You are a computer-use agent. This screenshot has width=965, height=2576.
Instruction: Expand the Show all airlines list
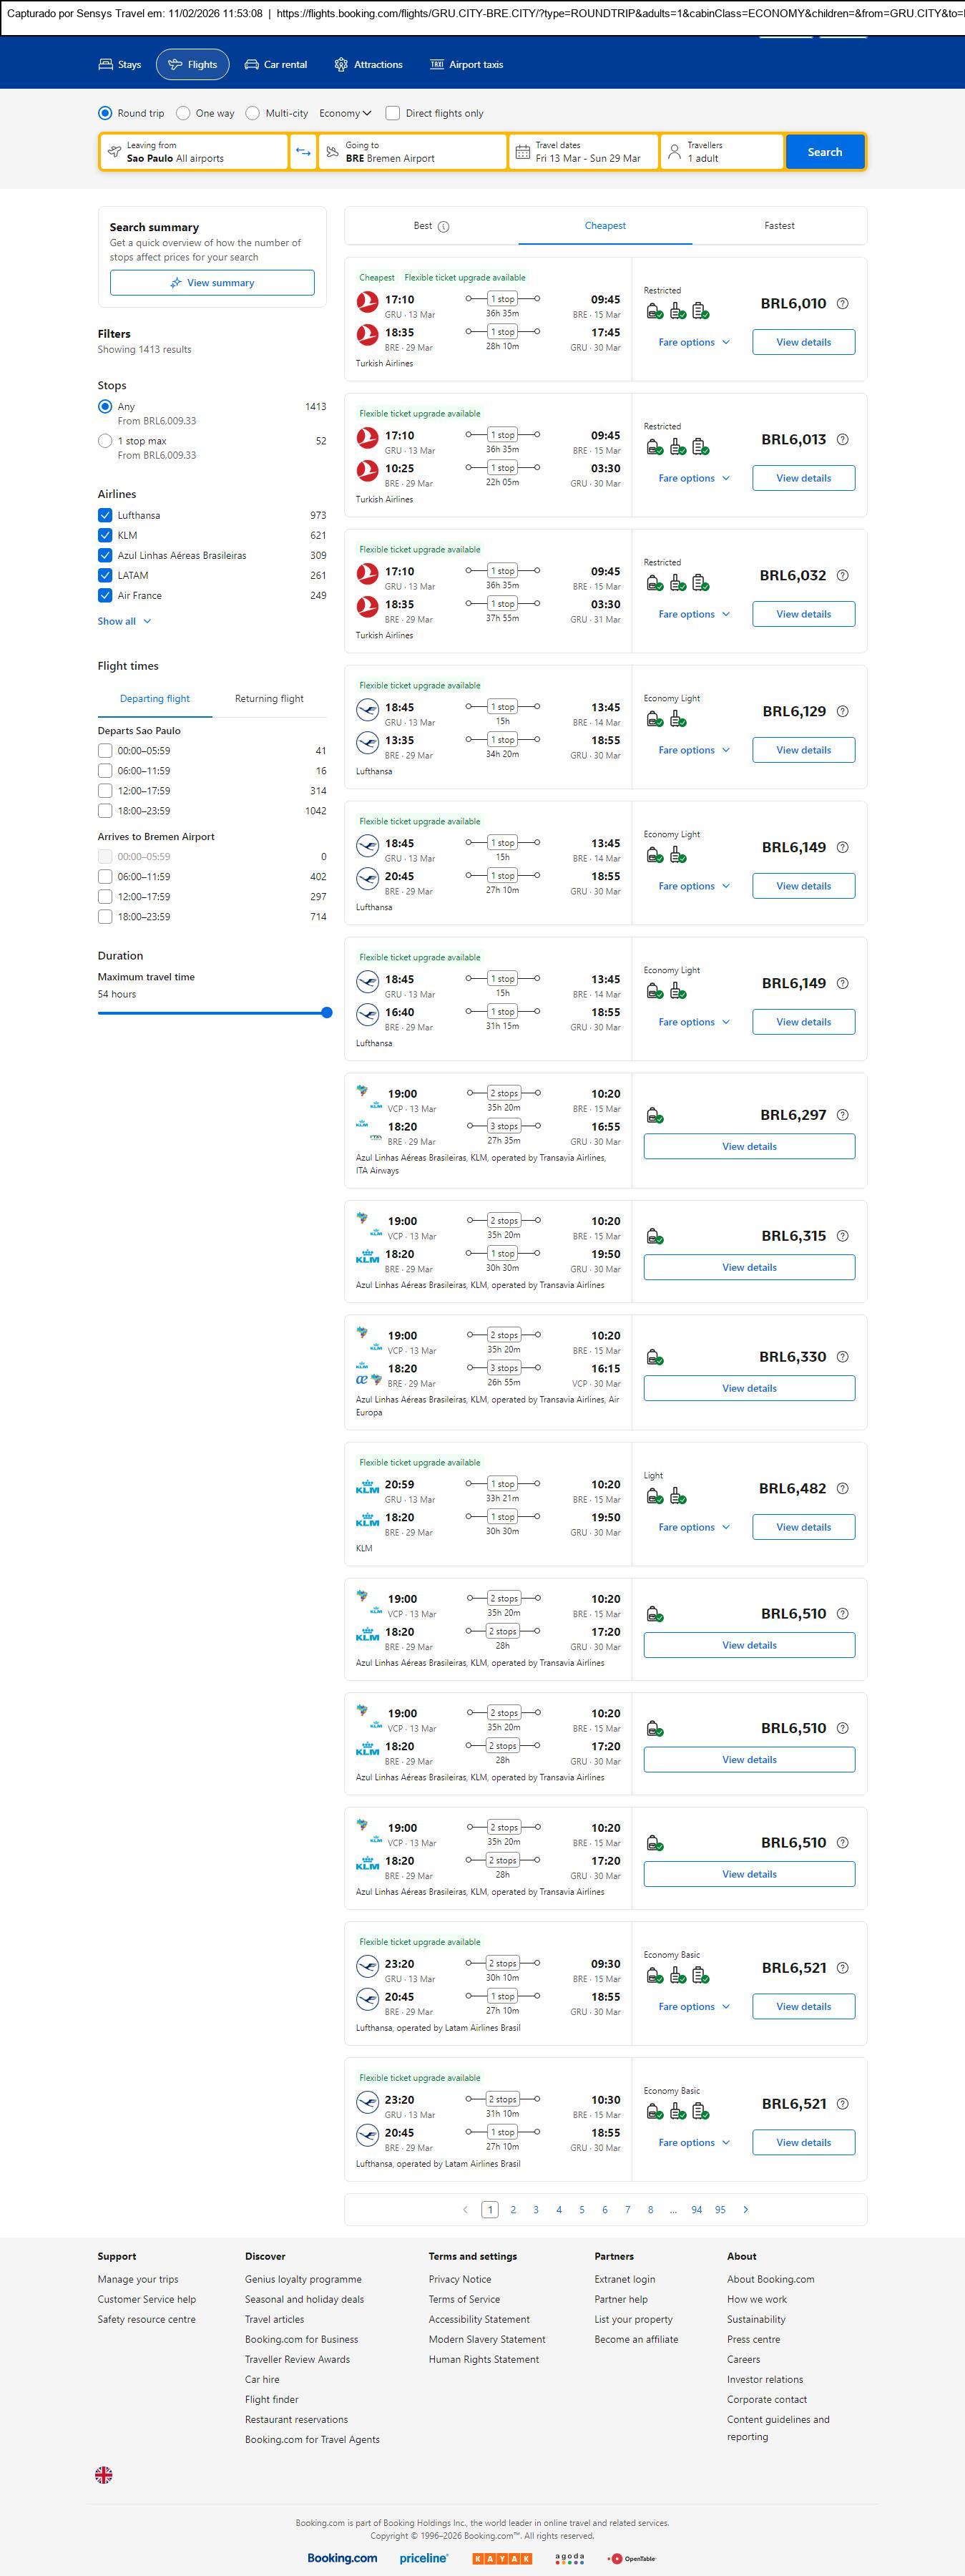124,621
